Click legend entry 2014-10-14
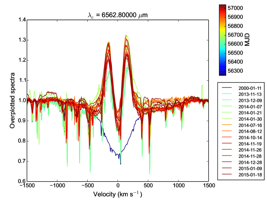The width and height of the screenshot is (267, 202). pyautogui.click(x=250, y=137)
